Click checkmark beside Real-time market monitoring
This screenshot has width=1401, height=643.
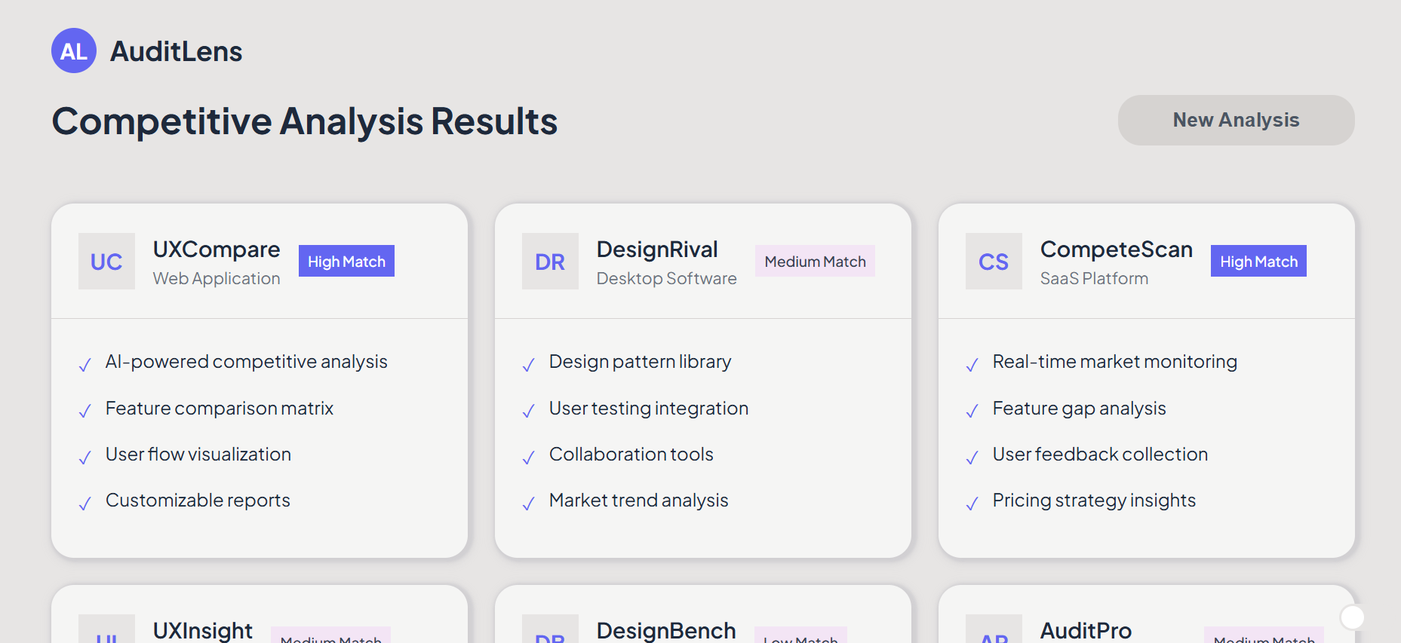[x=972, y=365]
